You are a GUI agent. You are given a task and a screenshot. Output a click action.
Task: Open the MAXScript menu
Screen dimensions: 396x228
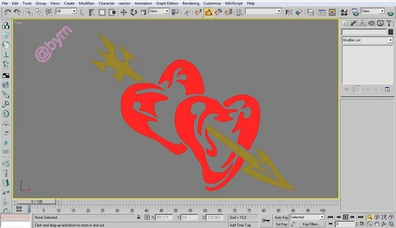[x=235, y=3]
